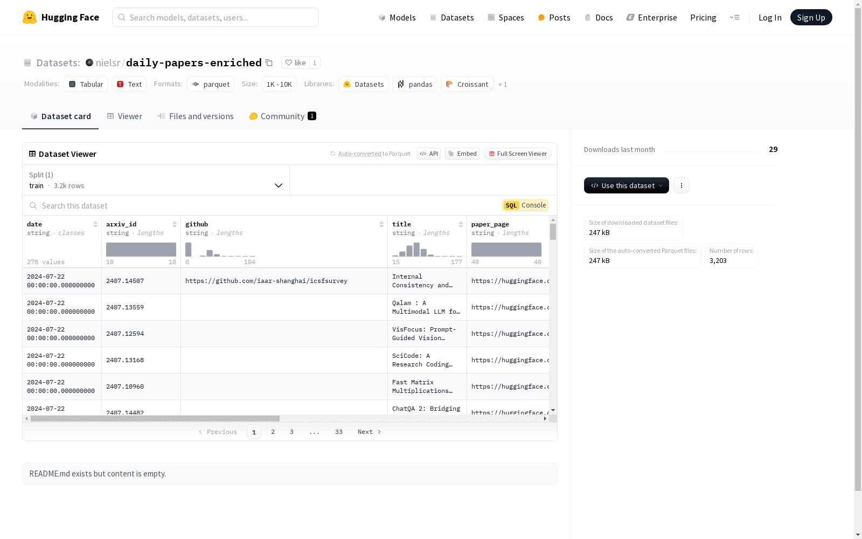Click the Hugging Face logo icon

tap(30, 17)
